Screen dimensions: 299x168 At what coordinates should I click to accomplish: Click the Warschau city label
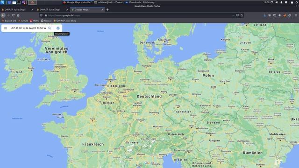click(x=224, y=81)
